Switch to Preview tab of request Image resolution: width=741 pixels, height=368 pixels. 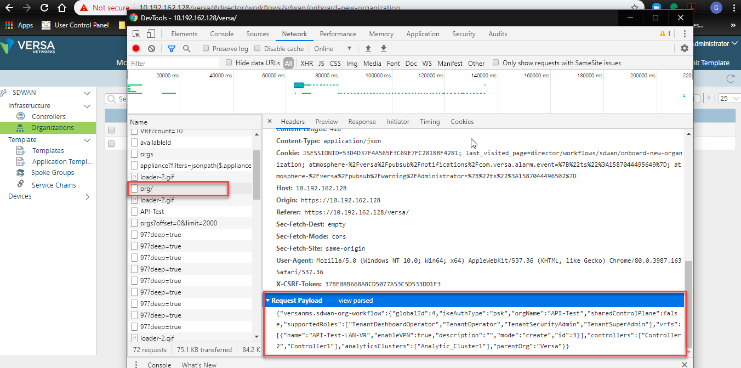tap(327, 122)
